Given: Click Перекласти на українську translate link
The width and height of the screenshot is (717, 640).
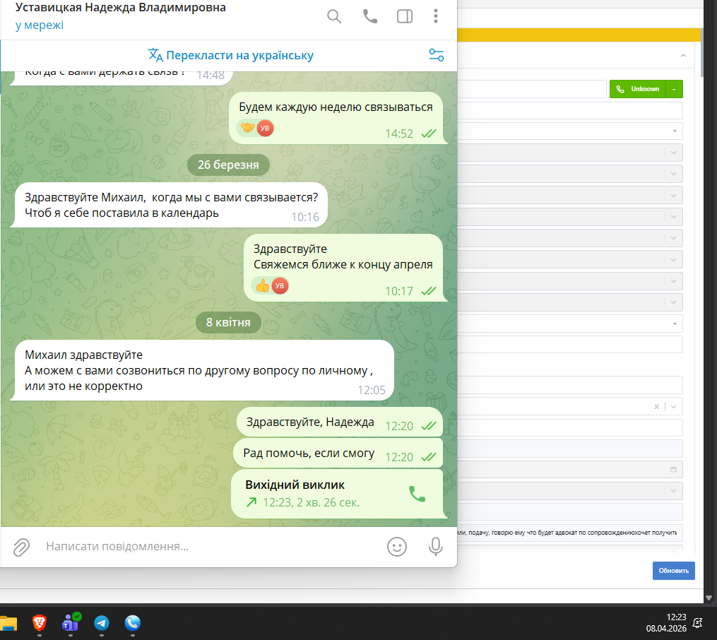Looking at the screenshot, I should pyautogui.click(x=230, y=55).
